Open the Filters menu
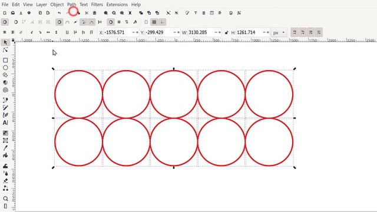 click(x=97, y=4)
